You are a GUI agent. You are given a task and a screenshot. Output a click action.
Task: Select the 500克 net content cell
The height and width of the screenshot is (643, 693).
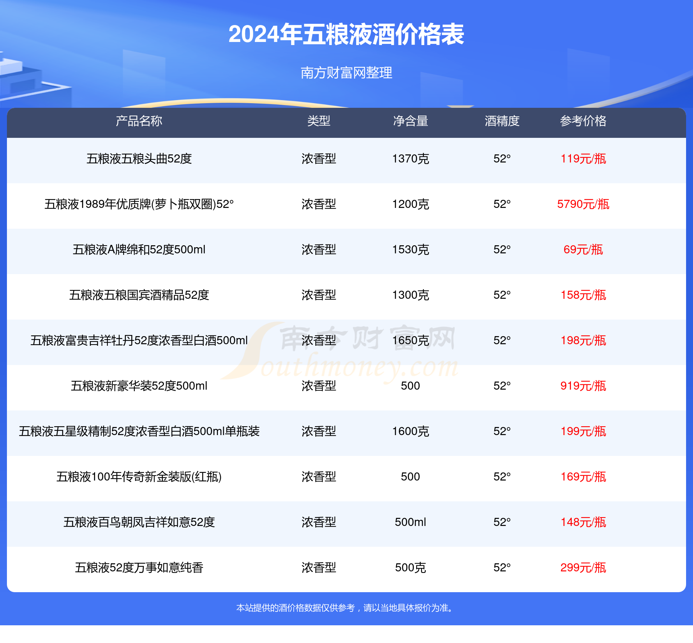[x=410, y=568]
